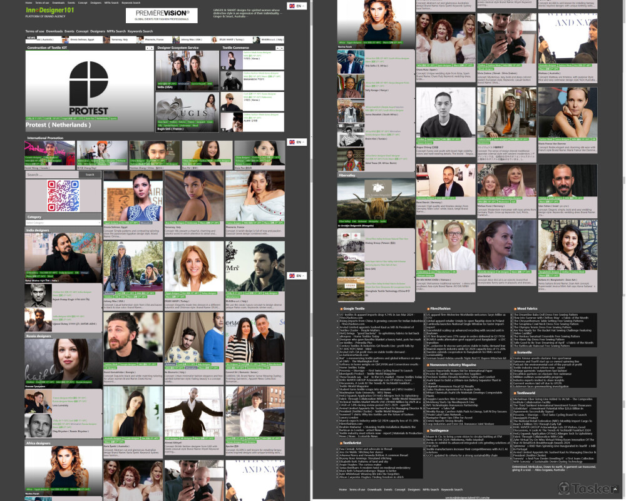Open the EN language dropdown near International Promotion
Screen dimensions: 626x501
point(296,142)
